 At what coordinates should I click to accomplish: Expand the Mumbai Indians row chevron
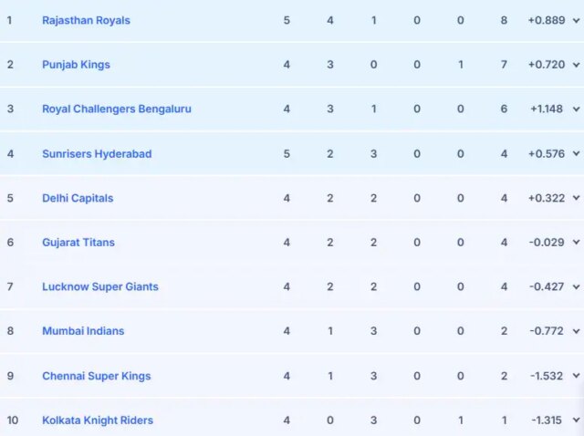[576, 331]
